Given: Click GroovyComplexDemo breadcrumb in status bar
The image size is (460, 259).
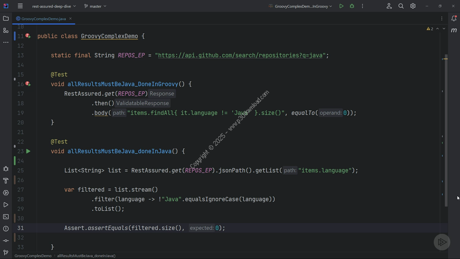Looking at the screenshot, I should [33, 256].
